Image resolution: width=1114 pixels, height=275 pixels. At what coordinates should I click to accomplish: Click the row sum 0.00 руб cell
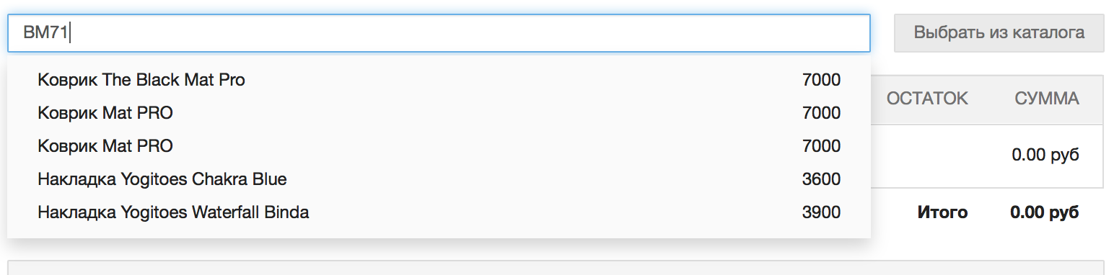pos(1045,155)
